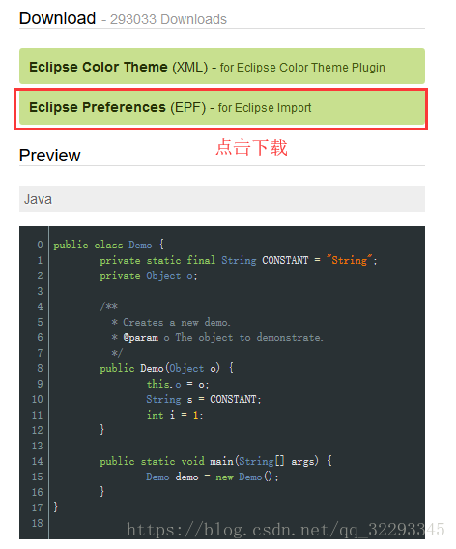Download Eclipse Preferences EPF file
456x549 pixels.
click(x=222, y=108)
